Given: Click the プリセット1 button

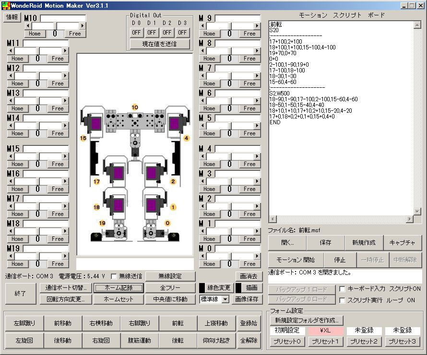Looking at the screenshot, I should point(325,341).
